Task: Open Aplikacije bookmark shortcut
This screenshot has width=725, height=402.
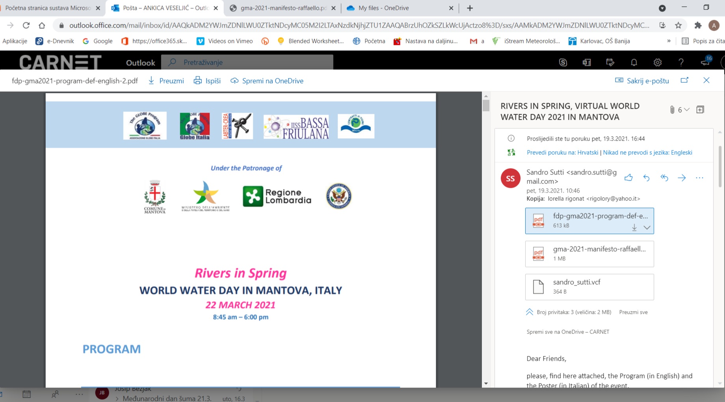Action: pyautogui.click(x=15, y=41)
